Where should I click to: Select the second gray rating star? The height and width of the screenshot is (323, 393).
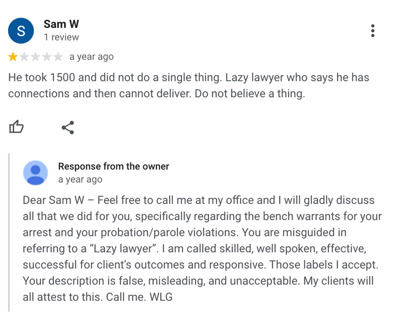point(24,57)
